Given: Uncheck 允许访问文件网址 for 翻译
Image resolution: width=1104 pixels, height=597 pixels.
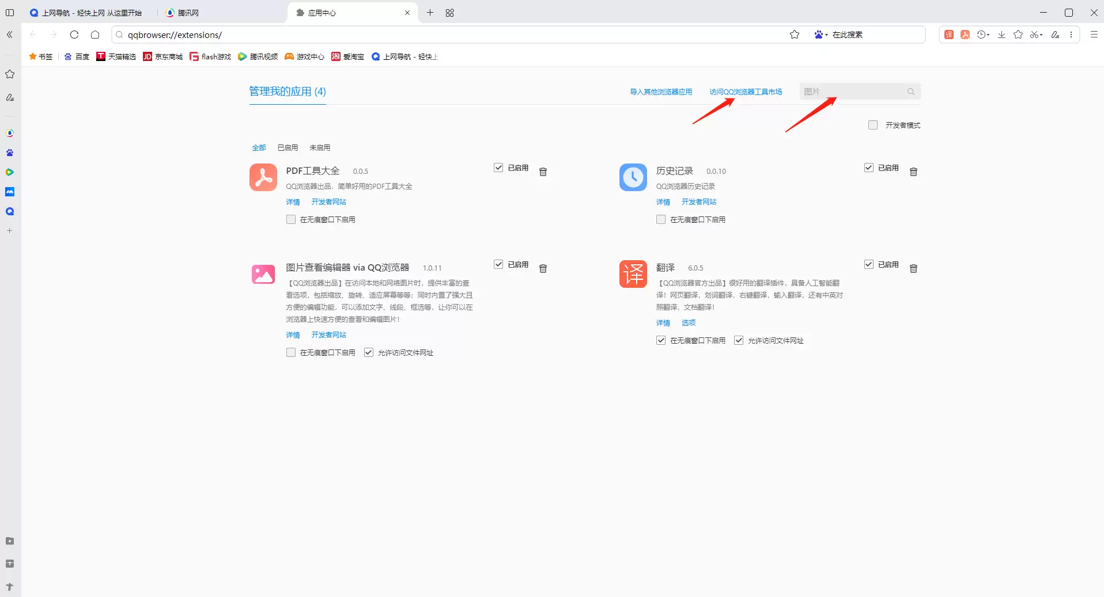Looking at the screenshot, I should [739, 340].
